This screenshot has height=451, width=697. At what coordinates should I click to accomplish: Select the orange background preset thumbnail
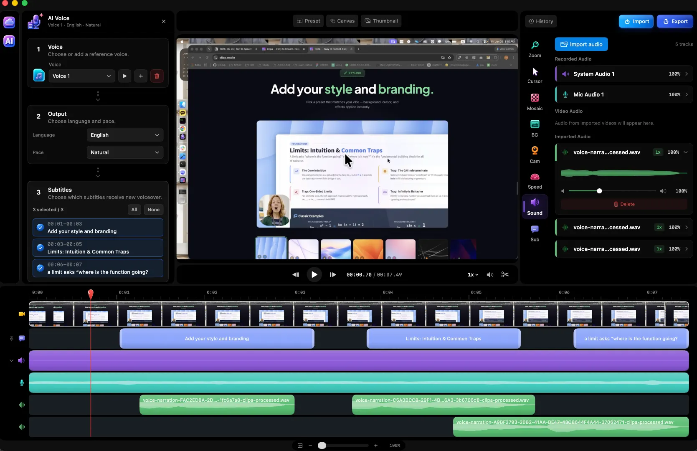368,249
